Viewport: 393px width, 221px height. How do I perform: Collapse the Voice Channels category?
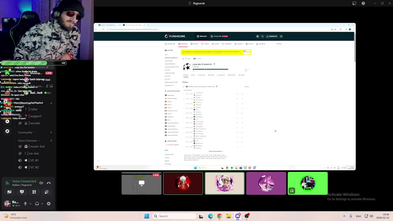tap(29, 141)
